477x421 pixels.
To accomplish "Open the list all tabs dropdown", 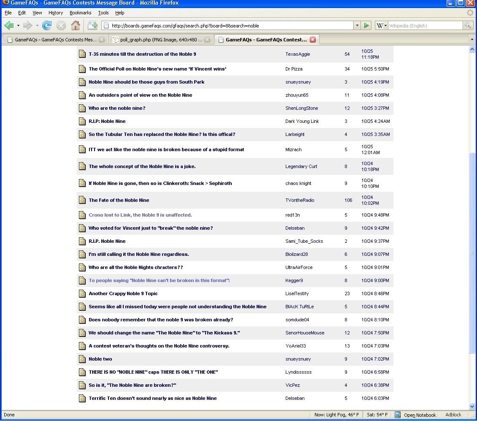I will [472, 40].
